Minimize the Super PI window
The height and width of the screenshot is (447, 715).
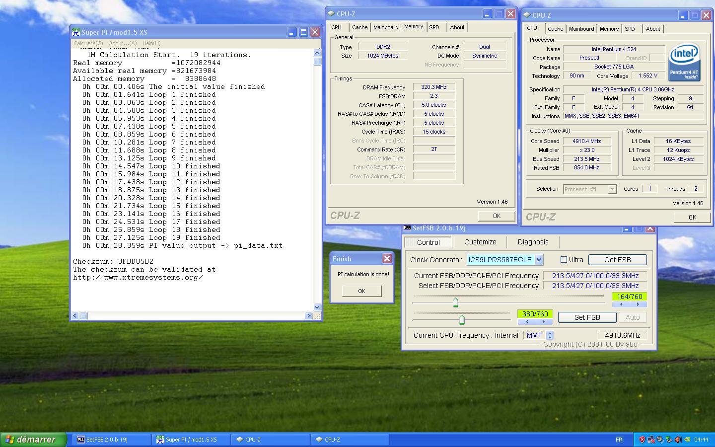tap(292, 32)
